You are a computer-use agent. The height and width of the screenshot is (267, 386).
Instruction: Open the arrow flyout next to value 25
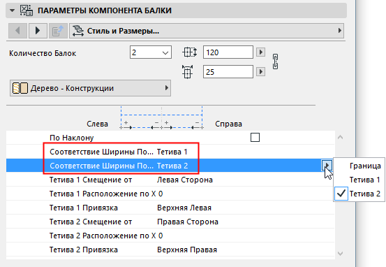[260, 72]
